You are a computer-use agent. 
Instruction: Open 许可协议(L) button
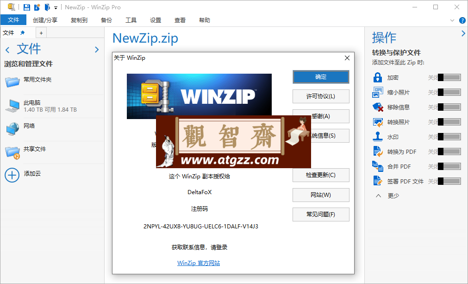[x=321, y=96]
